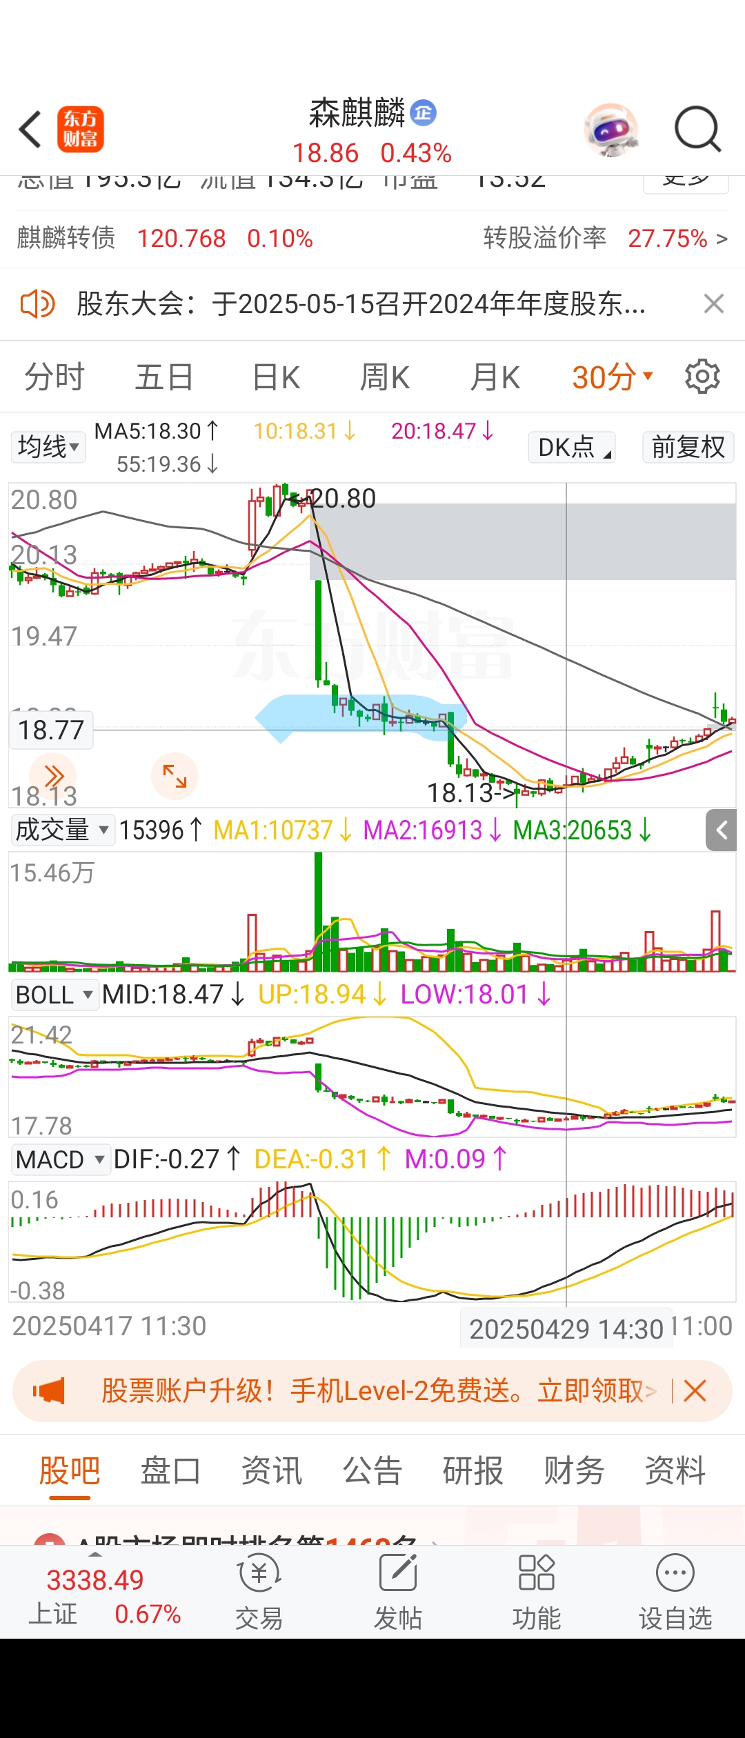Screen dimensions: 745x1738
Task: Switch to 月K chart tab
Action: tap(495, 377)
